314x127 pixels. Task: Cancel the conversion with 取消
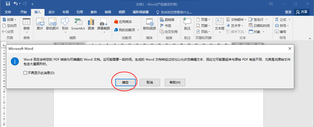tap(150, 82)
